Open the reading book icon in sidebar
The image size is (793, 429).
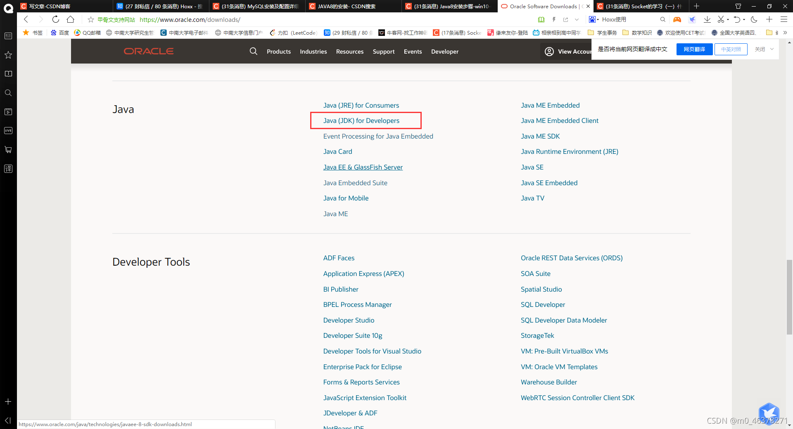coord(8,74)
